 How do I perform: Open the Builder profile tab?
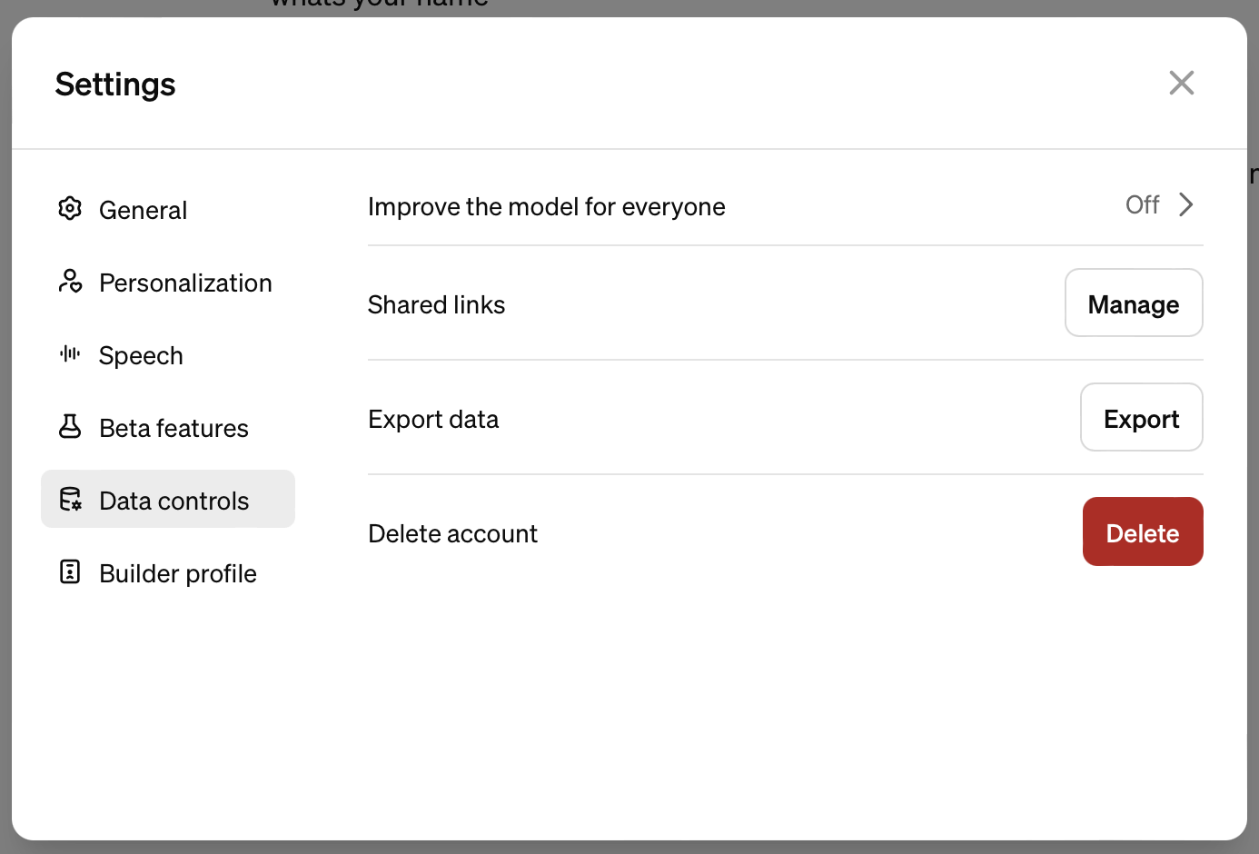tap(178, 573)
